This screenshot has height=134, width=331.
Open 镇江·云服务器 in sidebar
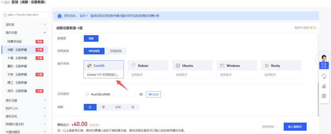coord(17,83)
